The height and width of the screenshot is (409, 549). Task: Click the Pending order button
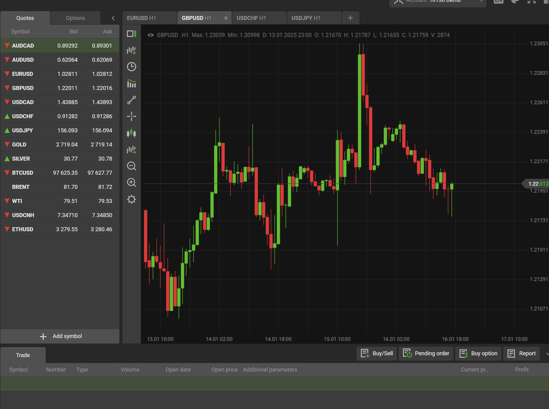(426, 353)
